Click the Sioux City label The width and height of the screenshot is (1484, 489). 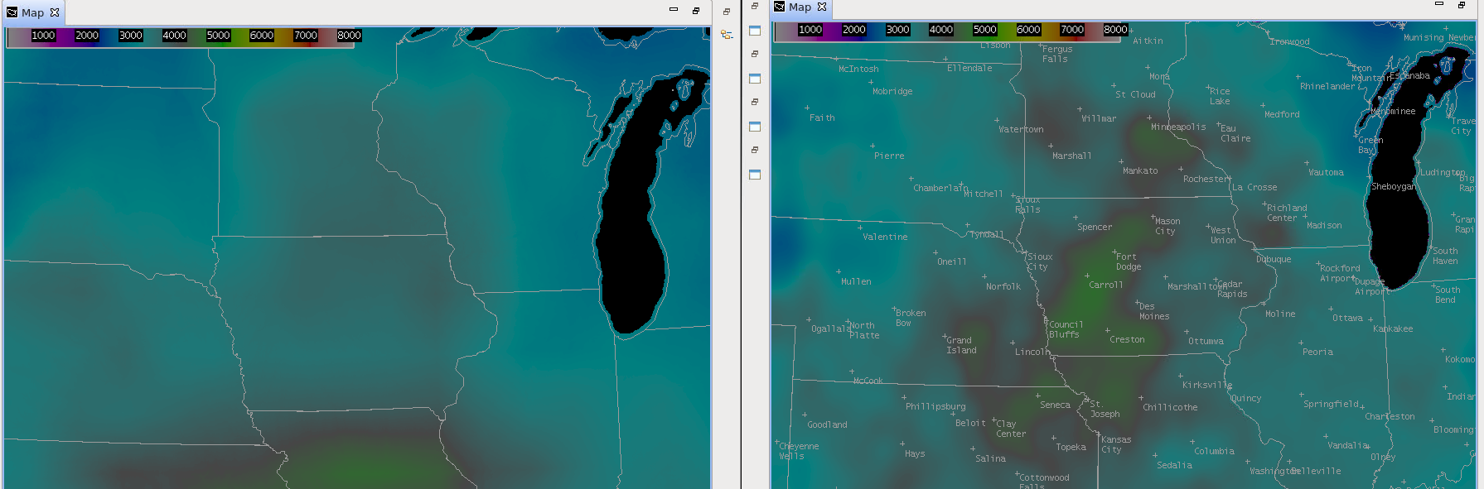[1039, 261]
